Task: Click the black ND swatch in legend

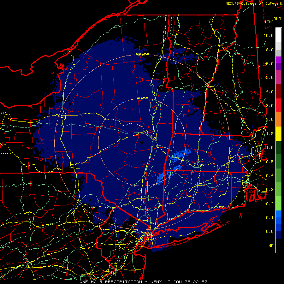Action: (279, 246)
